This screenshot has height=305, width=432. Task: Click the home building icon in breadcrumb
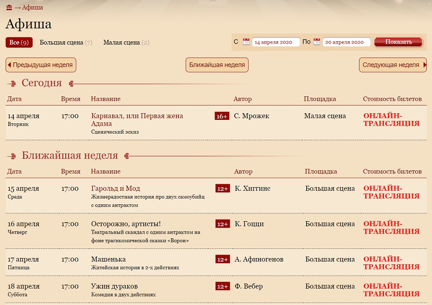click(9, 7)
